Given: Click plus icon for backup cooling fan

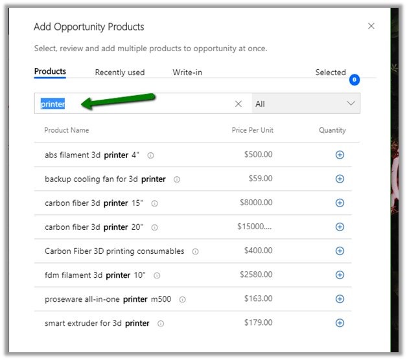Looking at the screenshot, I should [x=340, y=179].
